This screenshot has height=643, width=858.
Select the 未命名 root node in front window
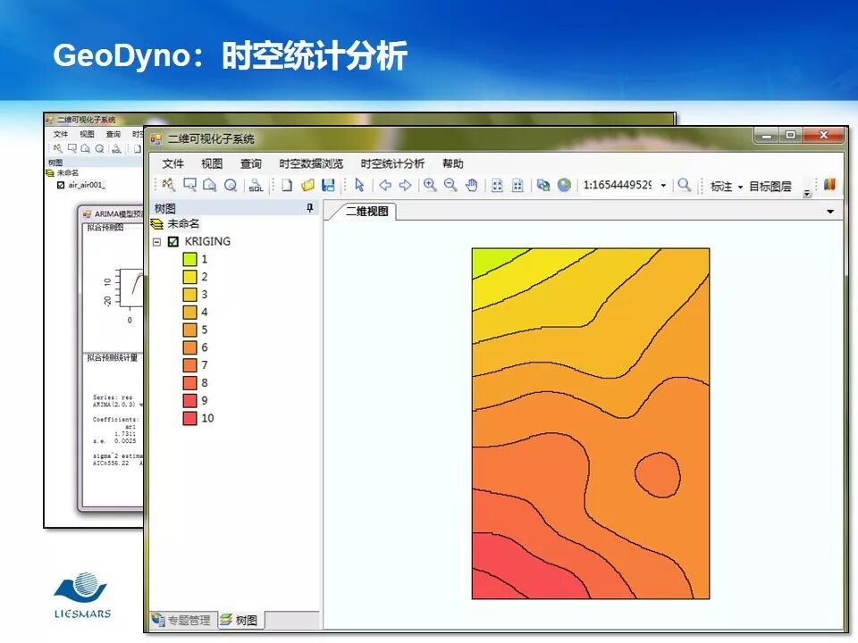point(183,223)
